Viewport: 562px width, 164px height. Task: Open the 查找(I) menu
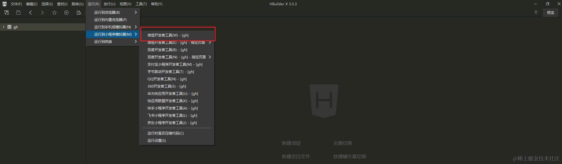[62, 4]
